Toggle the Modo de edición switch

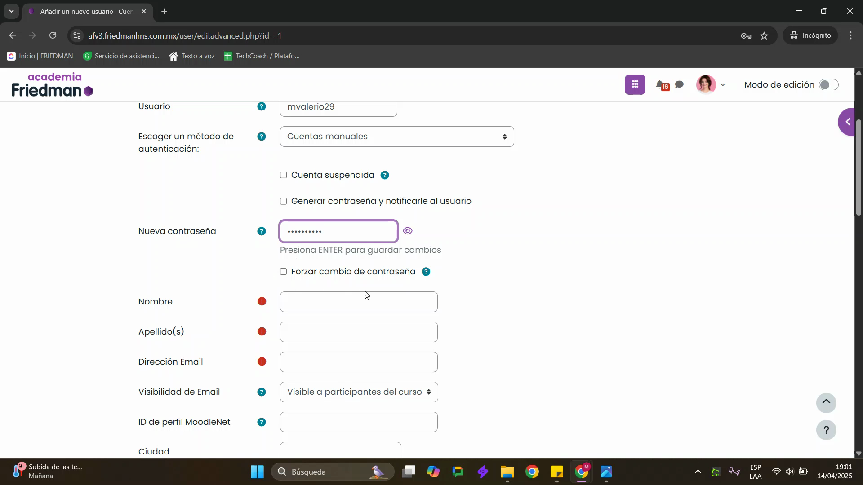coord(828,85)
